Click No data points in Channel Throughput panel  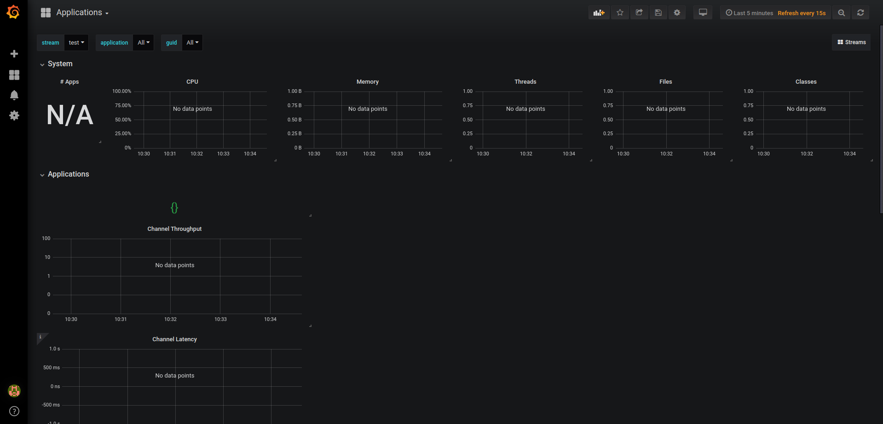(x=175, y=265)
